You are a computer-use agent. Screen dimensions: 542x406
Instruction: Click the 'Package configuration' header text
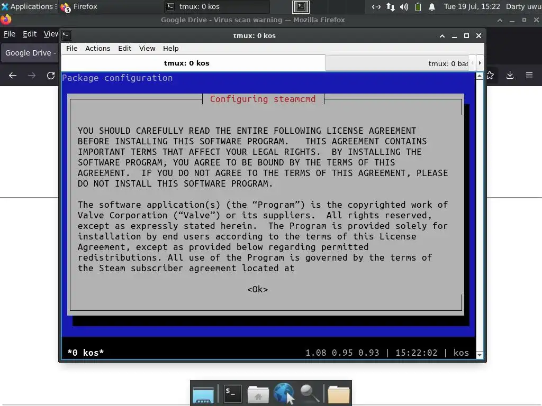117,78
